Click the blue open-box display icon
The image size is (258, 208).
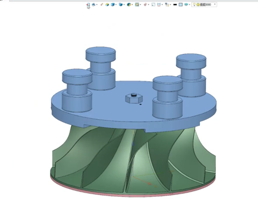coord(121,5)
